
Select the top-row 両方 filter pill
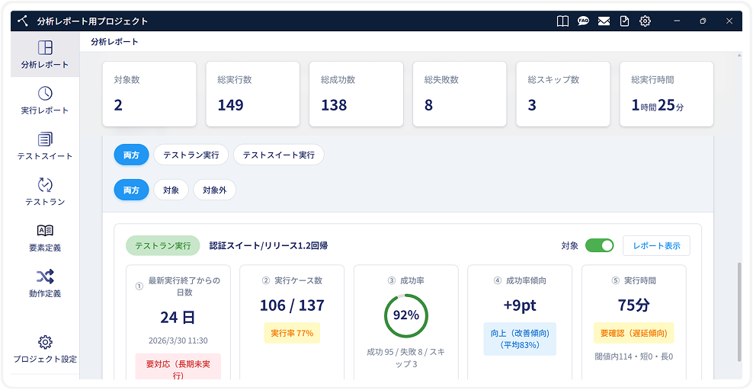[131, 155]
